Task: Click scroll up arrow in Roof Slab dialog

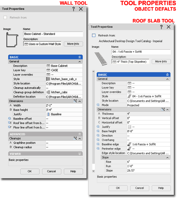Action: click(x=94, y=72)
